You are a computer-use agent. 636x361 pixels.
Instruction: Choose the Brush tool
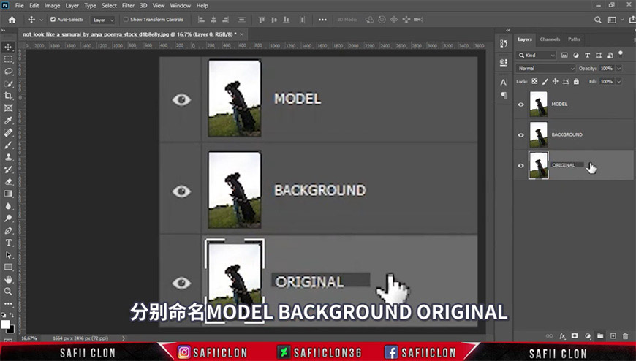(8, 145)
